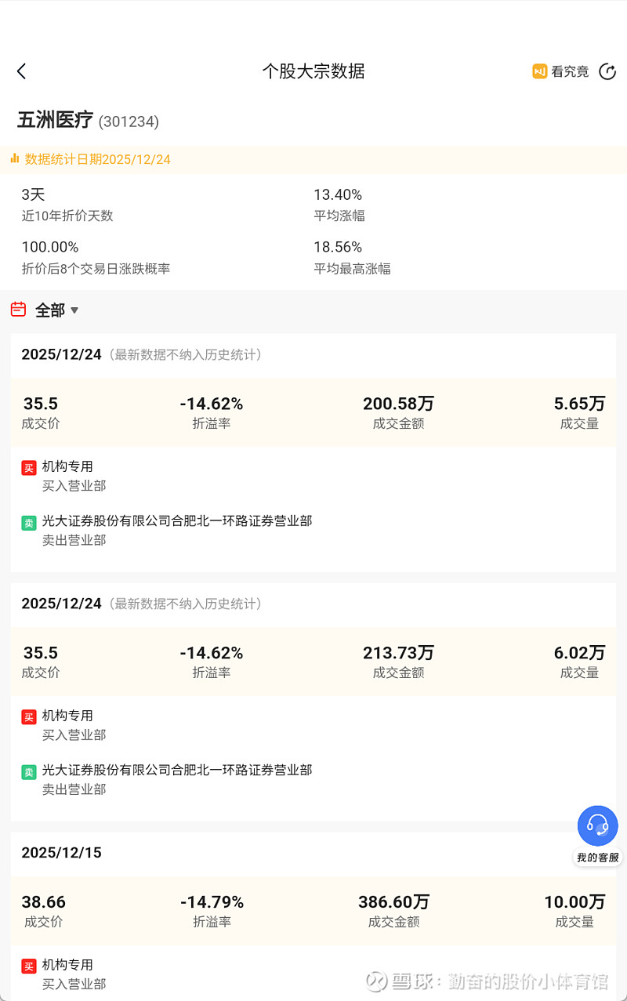Screen dimensions: 627x1001
Task: Tap the 386.60万 成交金额 value
Action: click(394, 901)
